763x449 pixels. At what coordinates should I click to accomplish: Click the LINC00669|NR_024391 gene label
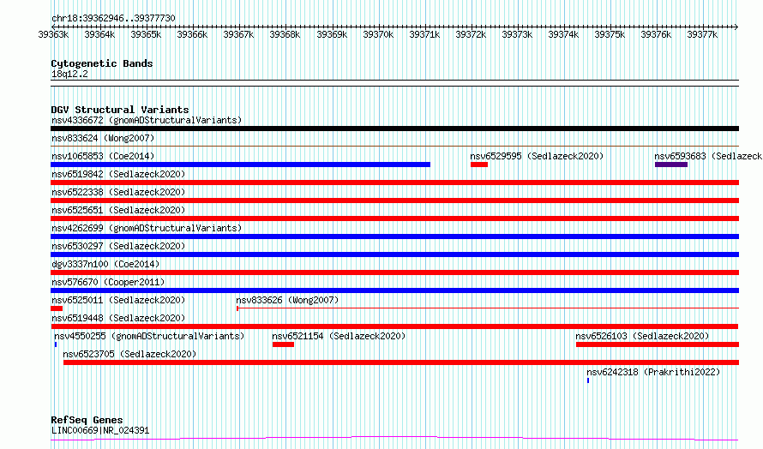click(x=100, y=430)
